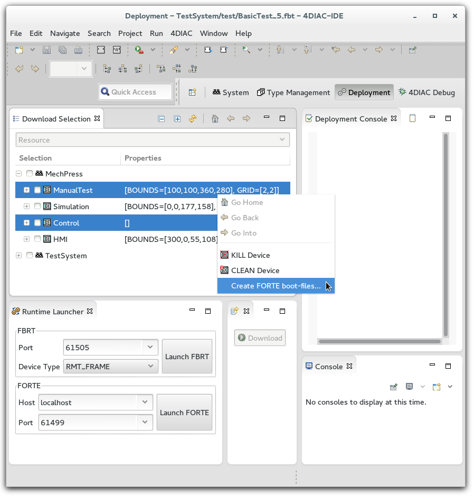Viewport: 474px width, 496px height.
Task: Check the Simulation device checkbox
Action: [x=37, y=207]
